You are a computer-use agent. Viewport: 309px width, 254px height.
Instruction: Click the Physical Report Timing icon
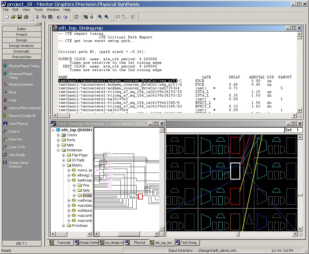tap(5, 66)
